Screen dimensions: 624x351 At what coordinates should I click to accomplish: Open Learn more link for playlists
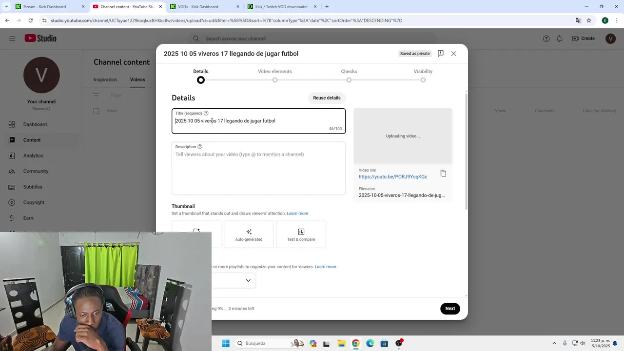pyautogui.click(x=325, y=267)
